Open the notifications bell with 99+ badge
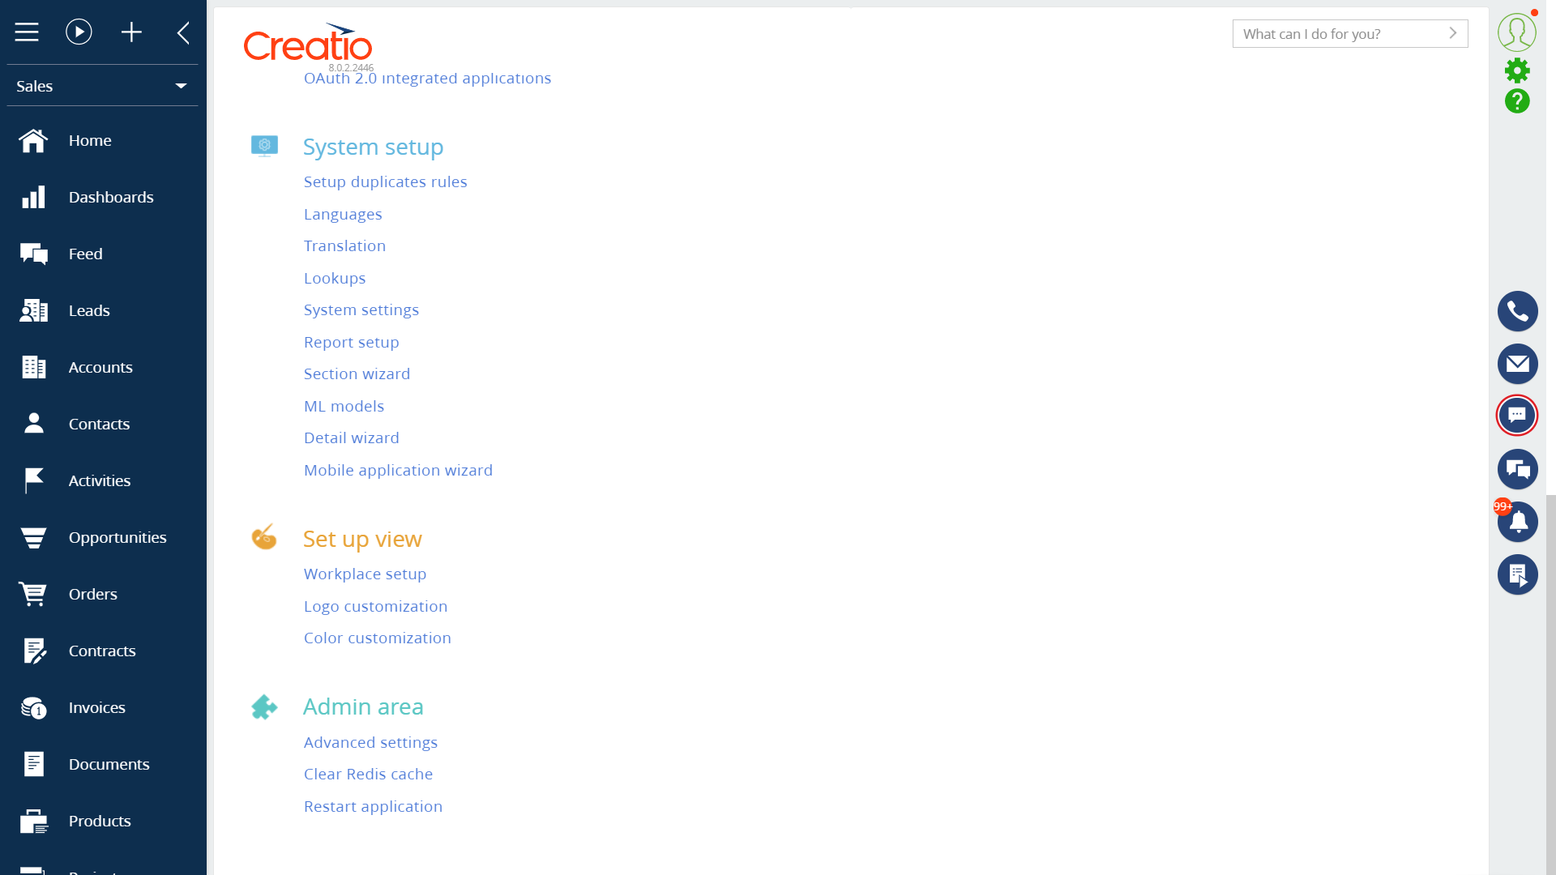 click(x=1517, y=522)
